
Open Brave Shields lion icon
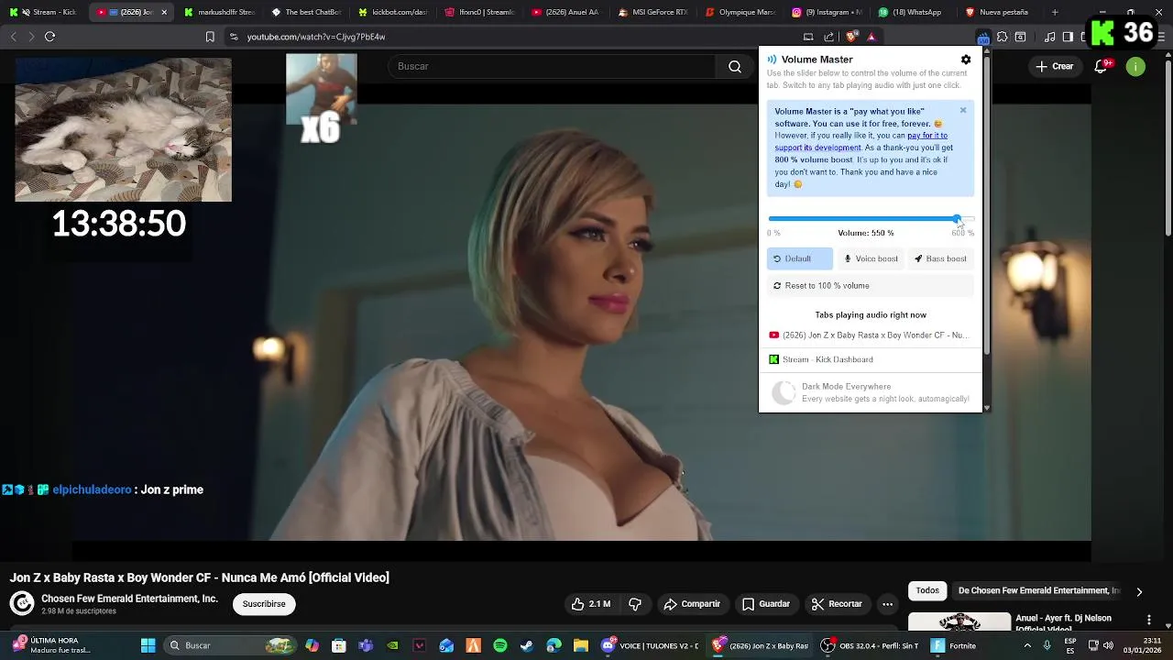pyautogui.click(x=851, y=37)
